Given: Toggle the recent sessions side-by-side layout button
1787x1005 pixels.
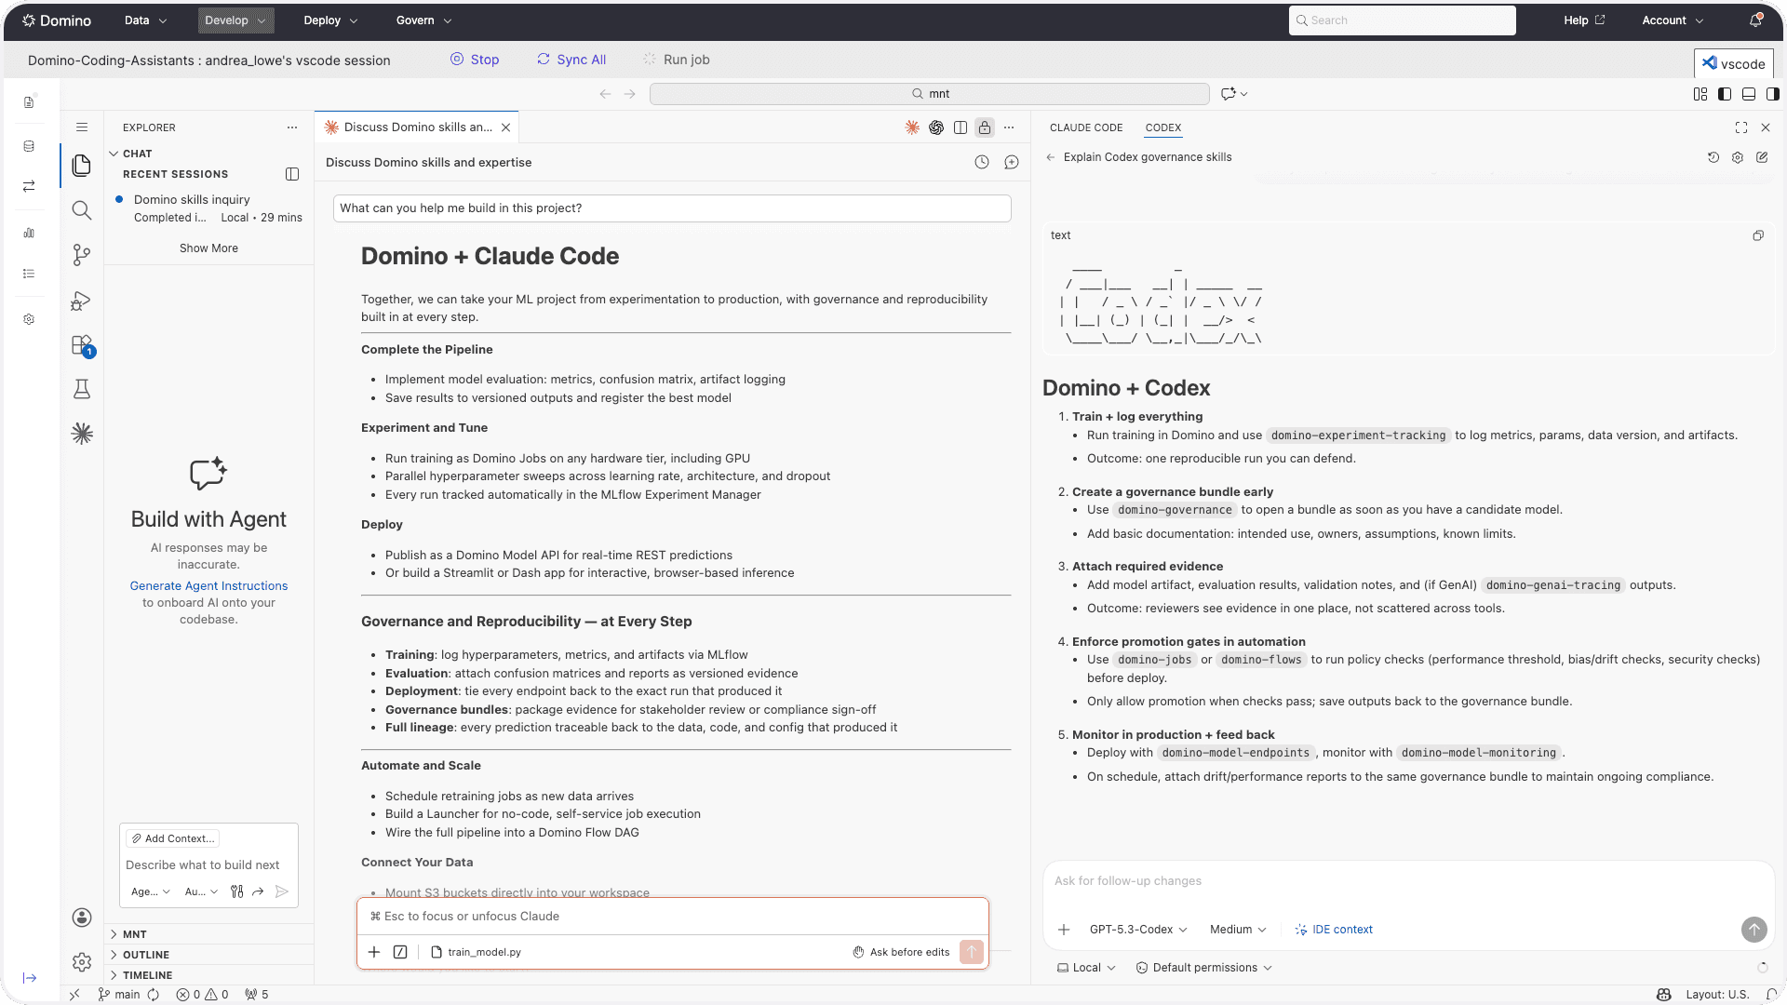Looking at the screenshot, I should 292,174.
